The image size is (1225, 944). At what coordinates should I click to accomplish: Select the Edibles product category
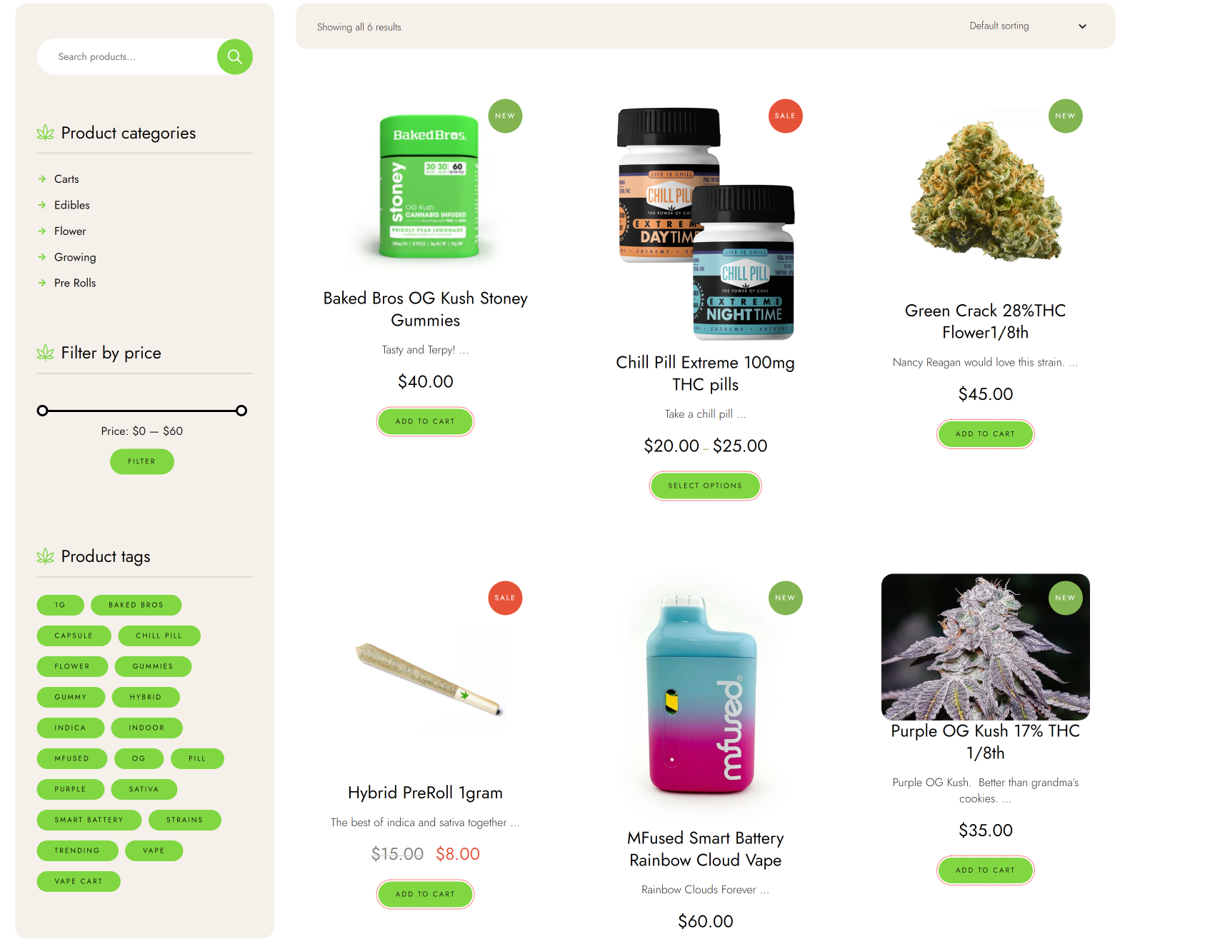click(x=71, y=205)
